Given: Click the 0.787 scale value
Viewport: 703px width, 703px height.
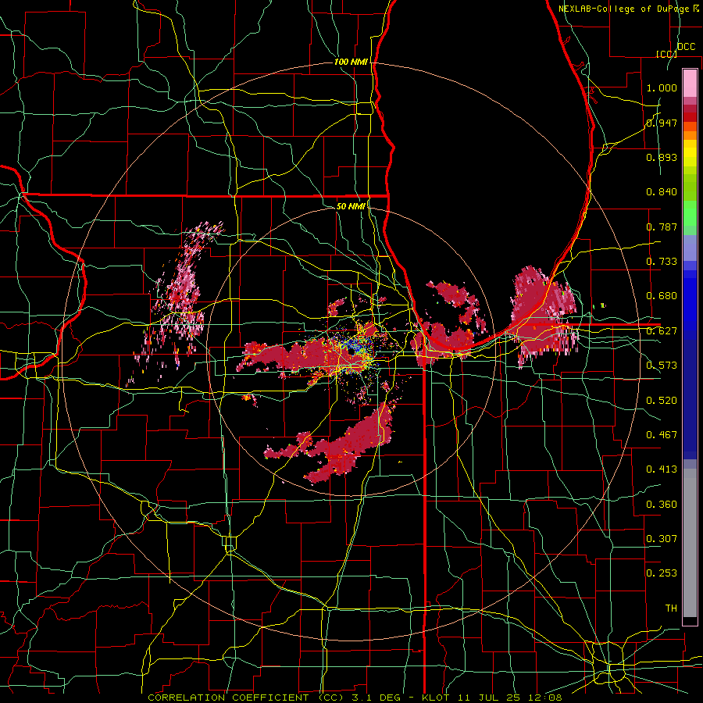Looking at the screenshot, I should (x=662, y=227).
